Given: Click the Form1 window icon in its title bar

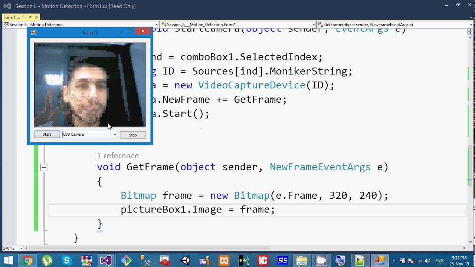Looking at the screenshot, I should (33, 32).
